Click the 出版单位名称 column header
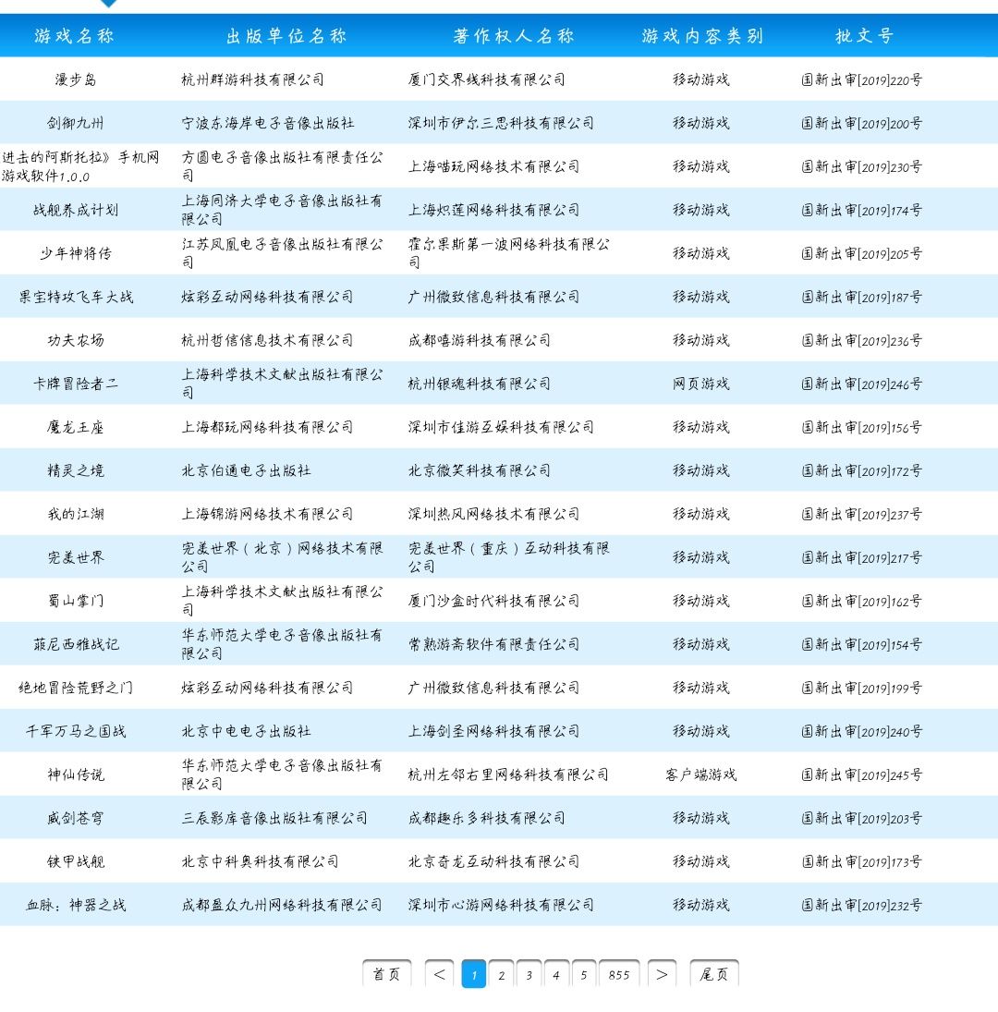 tap(287, 35)
